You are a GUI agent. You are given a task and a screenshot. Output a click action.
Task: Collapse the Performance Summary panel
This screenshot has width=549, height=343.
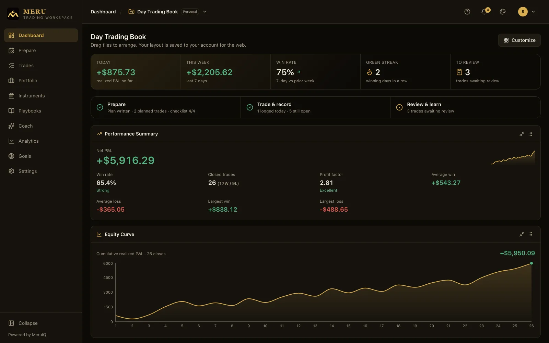[522, 134]
